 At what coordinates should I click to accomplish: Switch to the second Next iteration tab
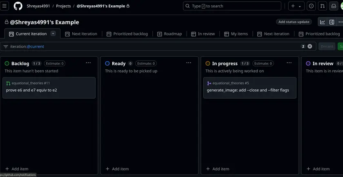(273, 34)
